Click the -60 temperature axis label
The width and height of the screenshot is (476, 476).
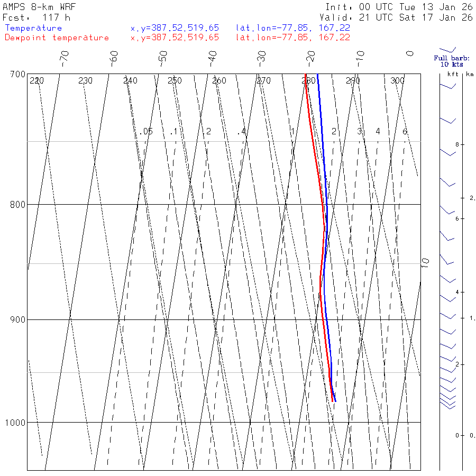click(114, 59)
